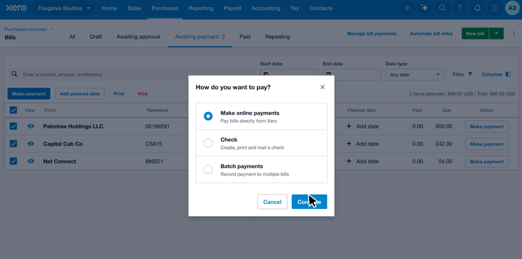Toggle the select-all bills checkbox
Image resolution: width=522 pixels, height=259 pixels.
pyautogui.click(x=13, y=110)
